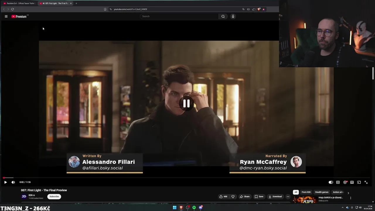Subscribe to the IGN channel
The width and height of the screenshot is (375, 211).
[54, 196]
